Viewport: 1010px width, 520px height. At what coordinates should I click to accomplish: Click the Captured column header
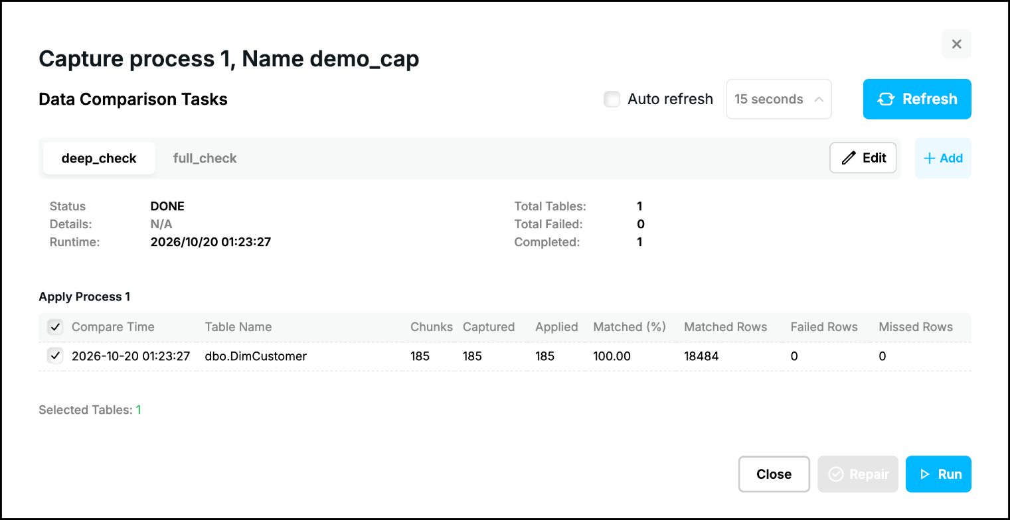pyautogui.click(x=489, y=327)
